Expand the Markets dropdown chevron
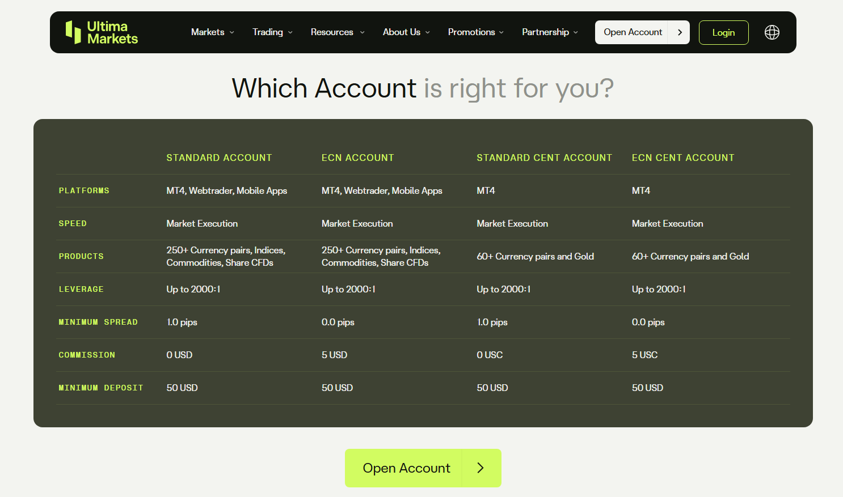Screen dimensions: 843x497 (231, 32)
